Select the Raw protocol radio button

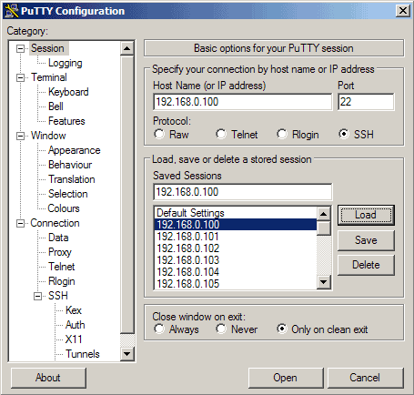(159, 134)
